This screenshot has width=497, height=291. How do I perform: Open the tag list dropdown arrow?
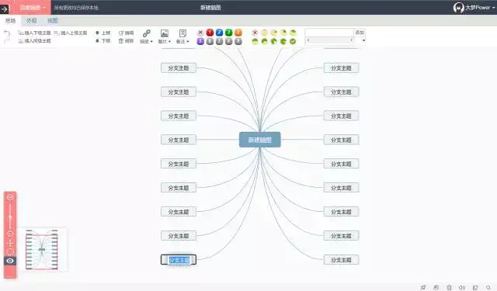363,40
